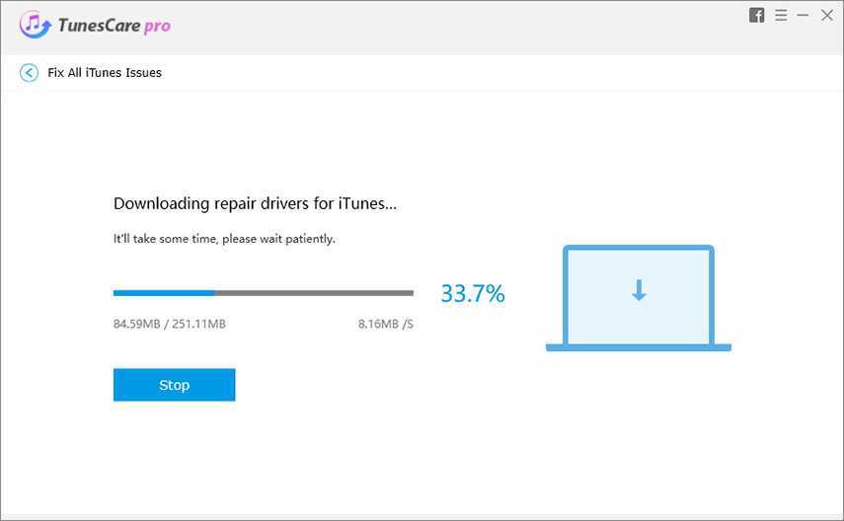Click the please wait patiently message
The width and height of the screenshot is (844, 521).
coord(224,239)
